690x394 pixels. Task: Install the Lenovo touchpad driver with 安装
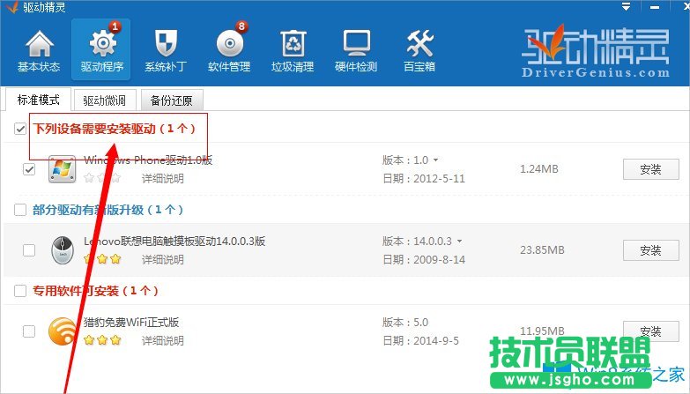point(651,250)
